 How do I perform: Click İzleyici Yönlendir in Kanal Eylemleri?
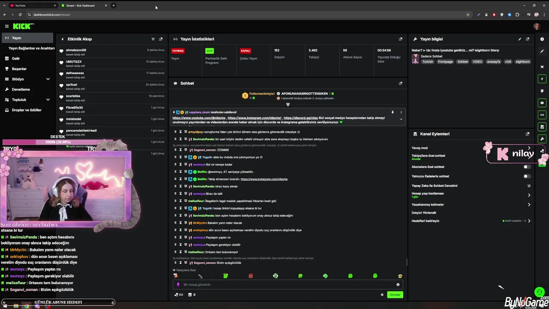click(x=424, y=213)
